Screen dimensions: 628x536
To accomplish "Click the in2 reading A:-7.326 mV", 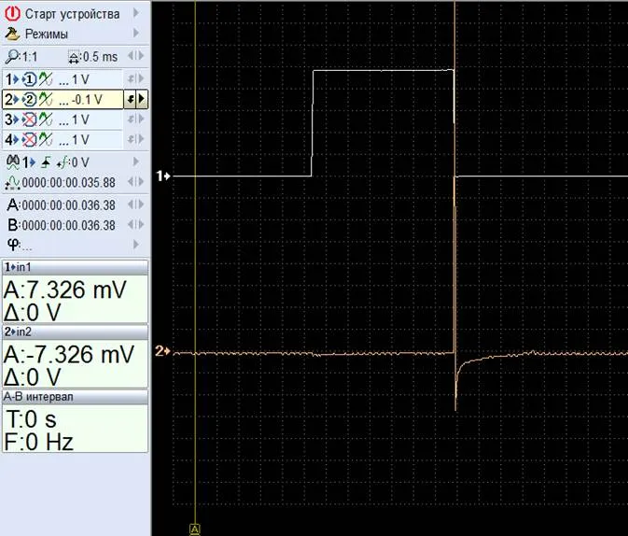I will click(69, 355).
